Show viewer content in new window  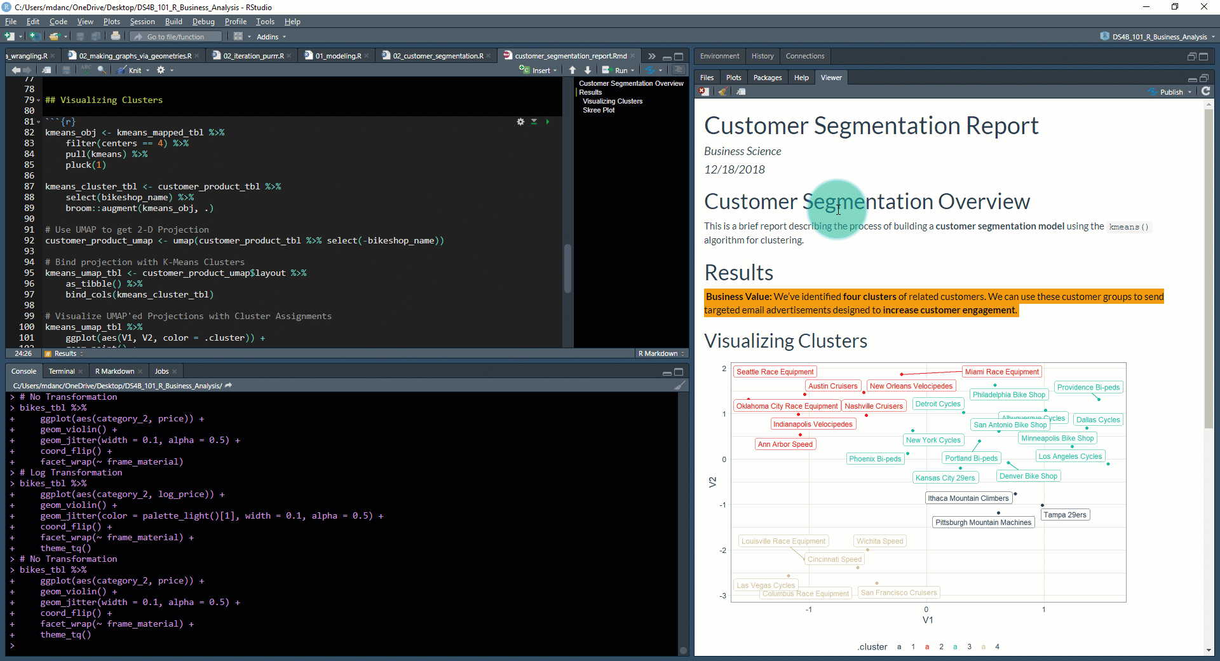(741, 92)
